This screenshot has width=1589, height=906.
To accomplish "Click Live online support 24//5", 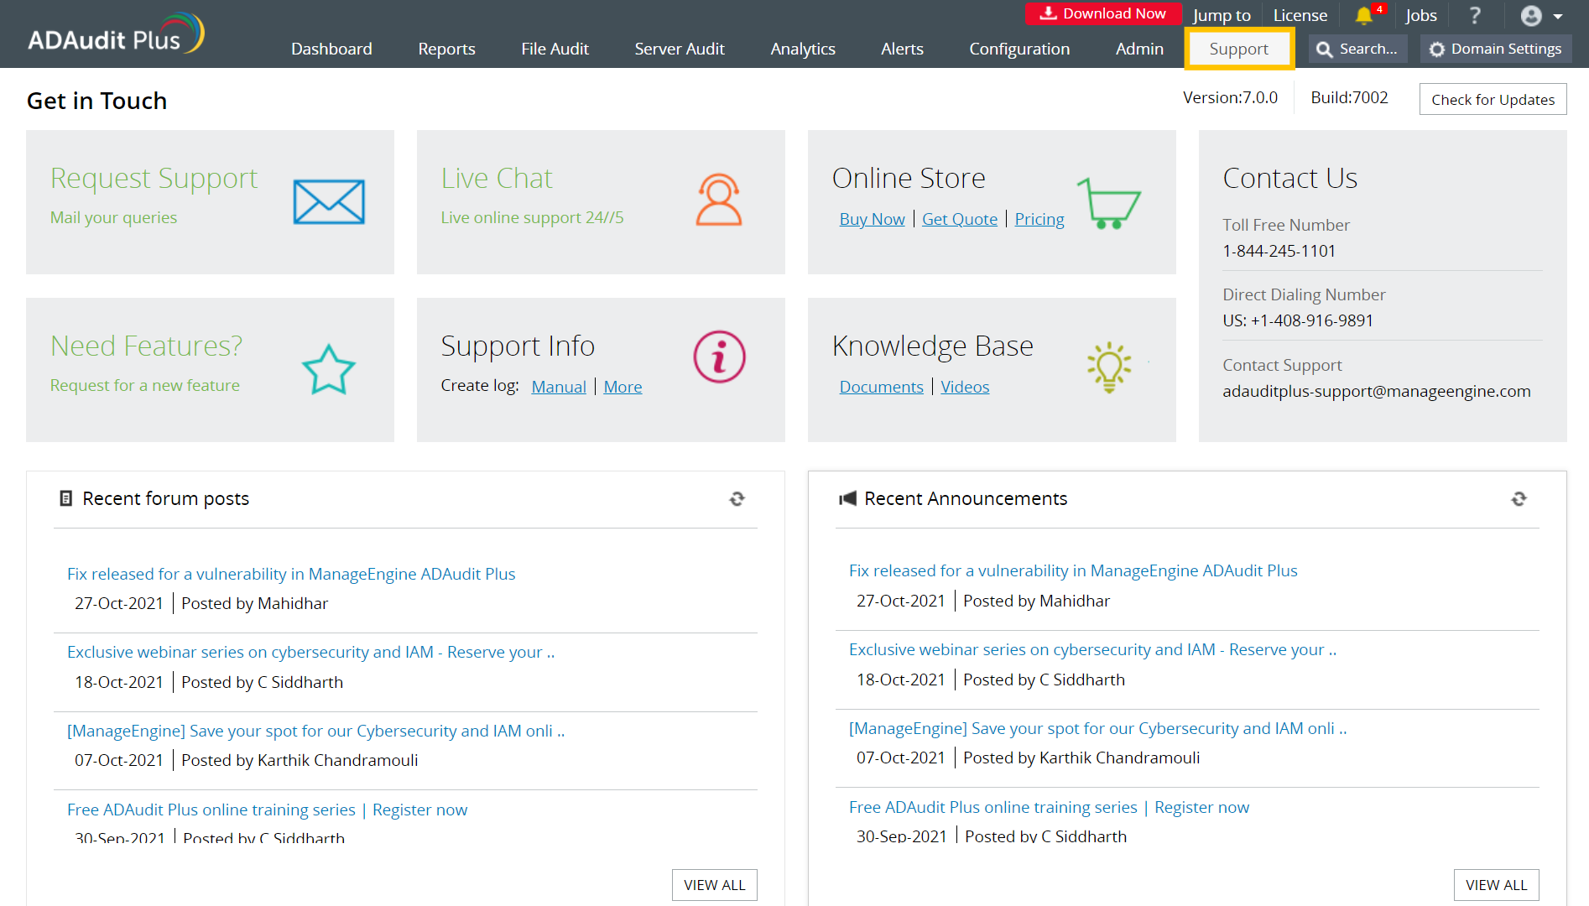I will click(x=533, y=217).
